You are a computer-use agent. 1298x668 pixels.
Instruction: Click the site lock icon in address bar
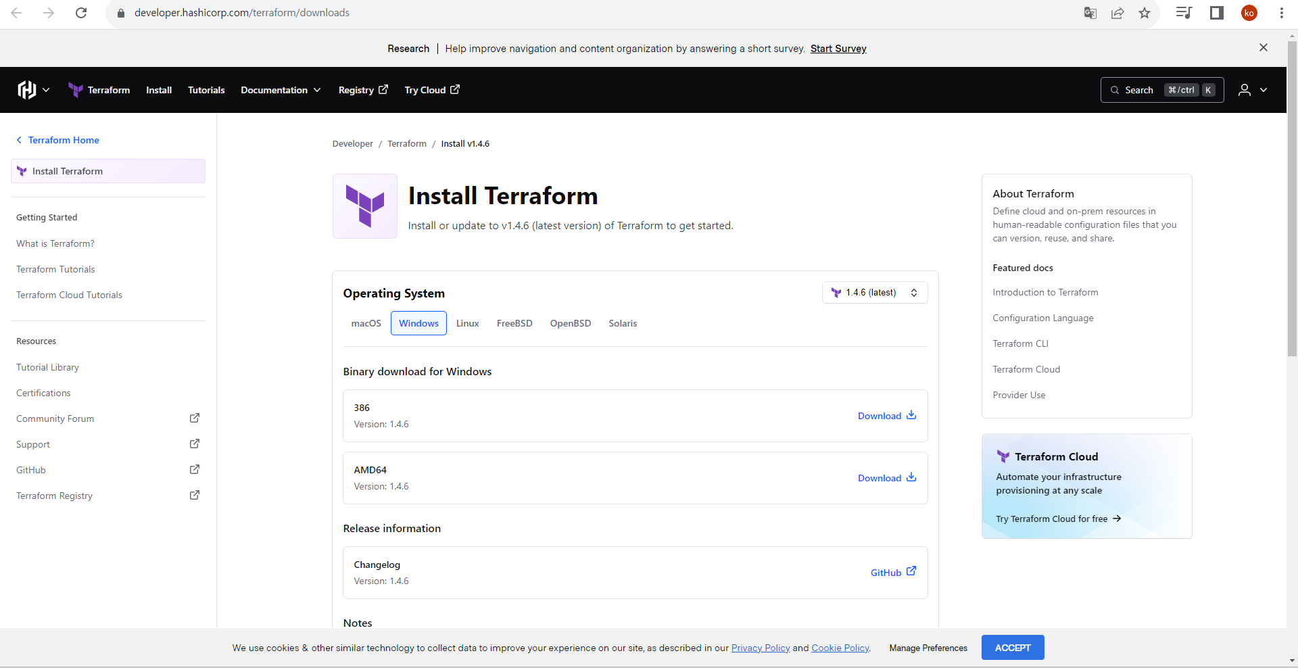pos(121,13)
